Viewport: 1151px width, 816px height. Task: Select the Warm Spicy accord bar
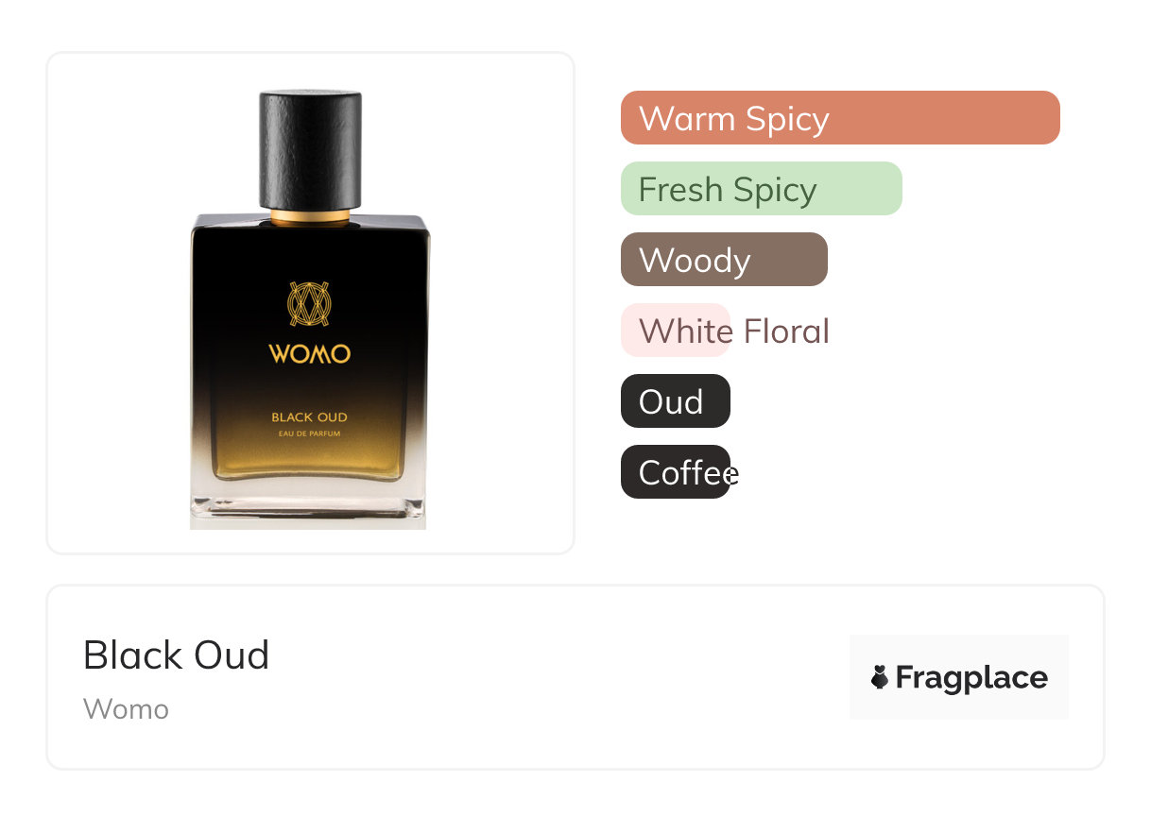(x=840, y=118)
